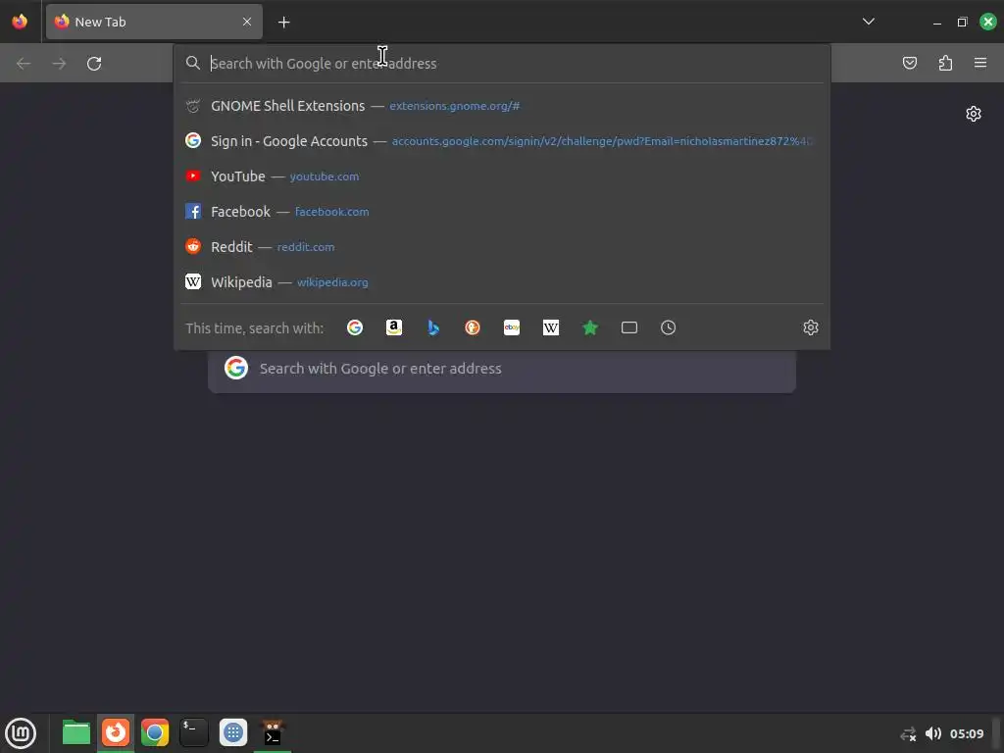Open Sign in - Google Accounts suggestion

click(x=503, y=141)
